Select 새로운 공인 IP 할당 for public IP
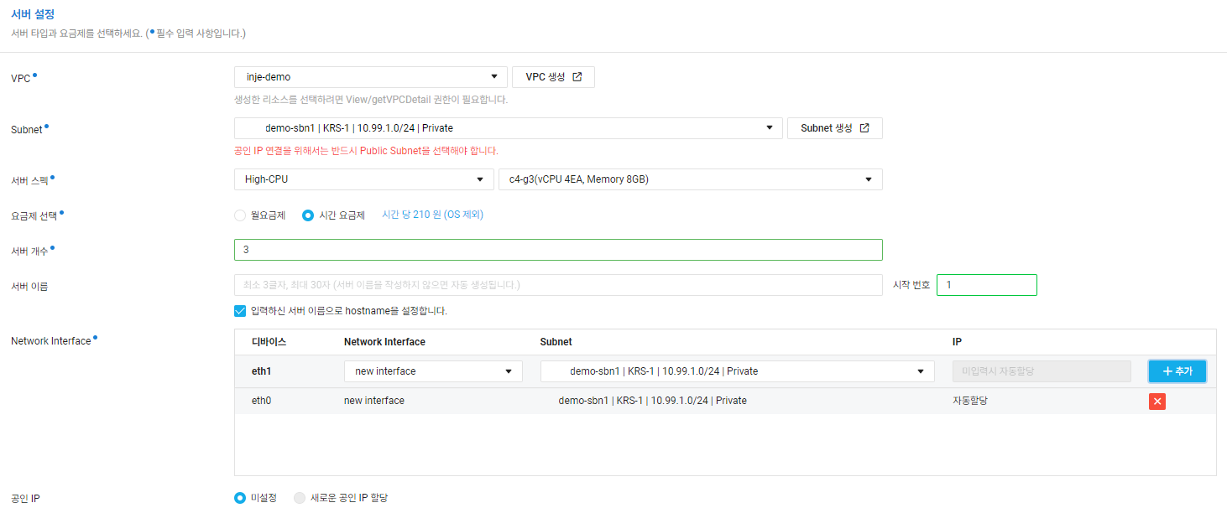Image resolution: width=1227 pixels, height=508 pixels. tap(300, 497)
